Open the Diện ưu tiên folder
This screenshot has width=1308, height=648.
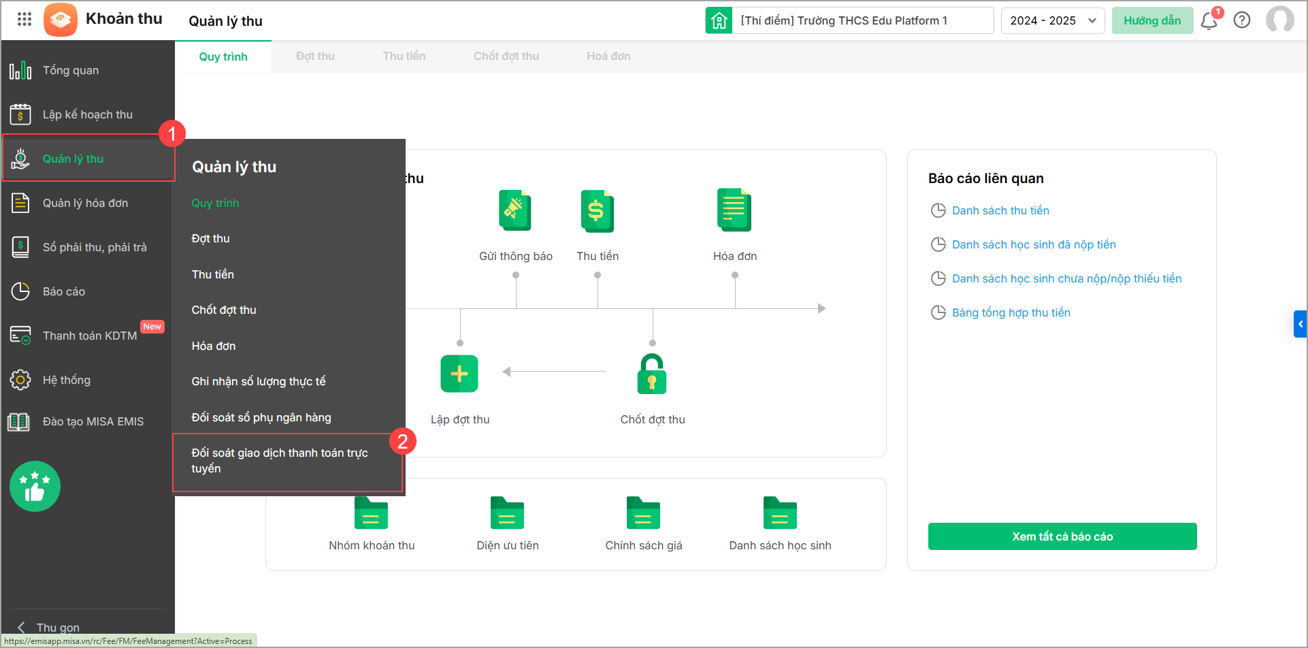507,513
